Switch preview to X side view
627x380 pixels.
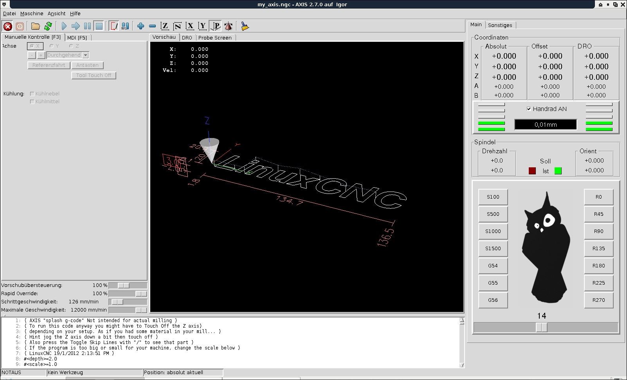pyautogui.click(x=190, y=26)
